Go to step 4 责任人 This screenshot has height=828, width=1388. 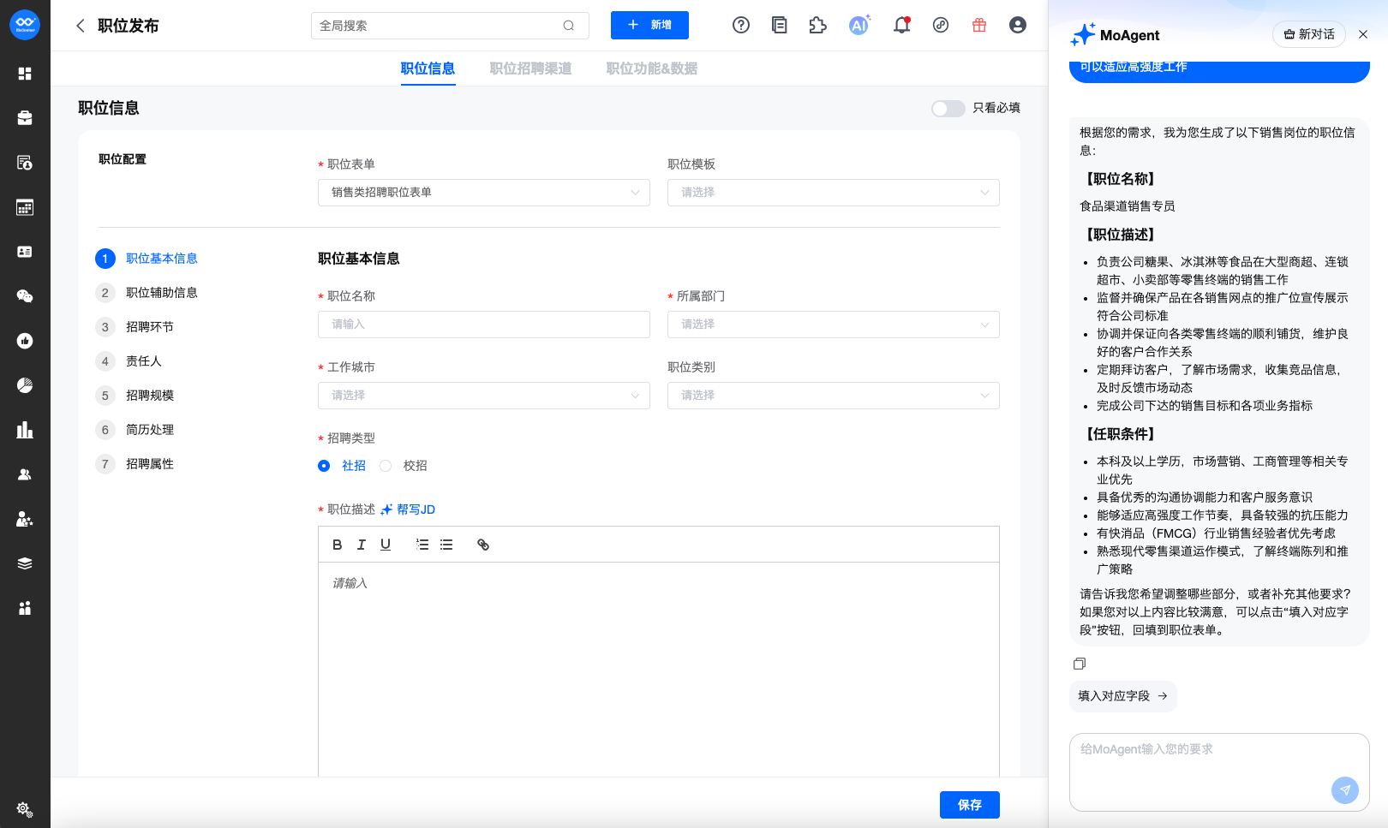pos(129,361)
